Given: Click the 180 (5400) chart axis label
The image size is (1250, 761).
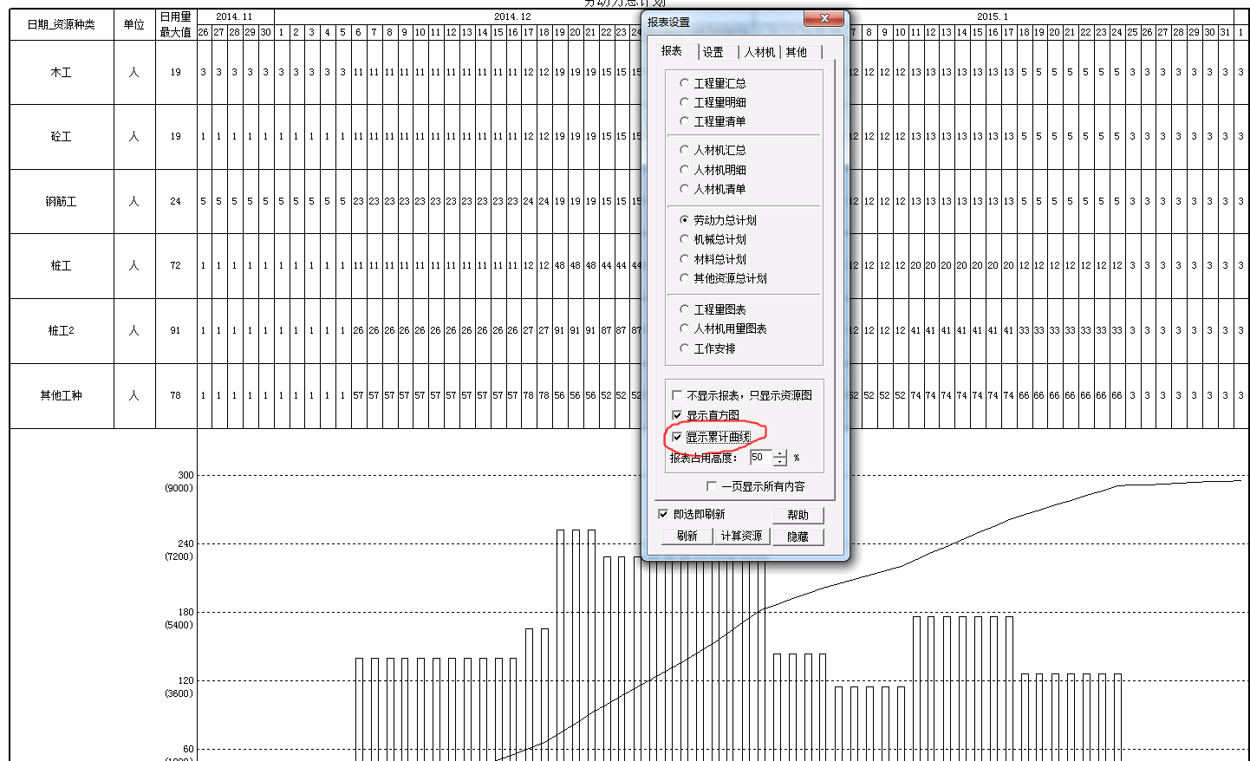Looking at the screenshot, I should pyautogui.click(x=179, y=618).
